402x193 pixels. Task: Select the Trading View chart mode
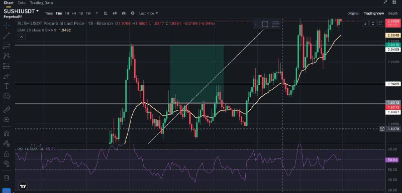click(x=374, y=14)
